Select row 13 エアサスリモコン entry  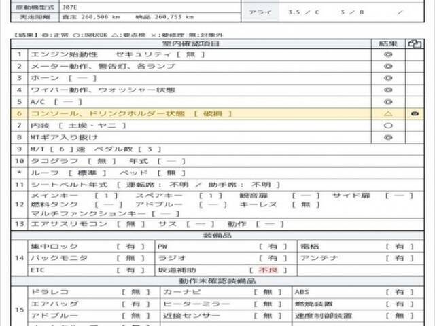(x=88, y=224)
